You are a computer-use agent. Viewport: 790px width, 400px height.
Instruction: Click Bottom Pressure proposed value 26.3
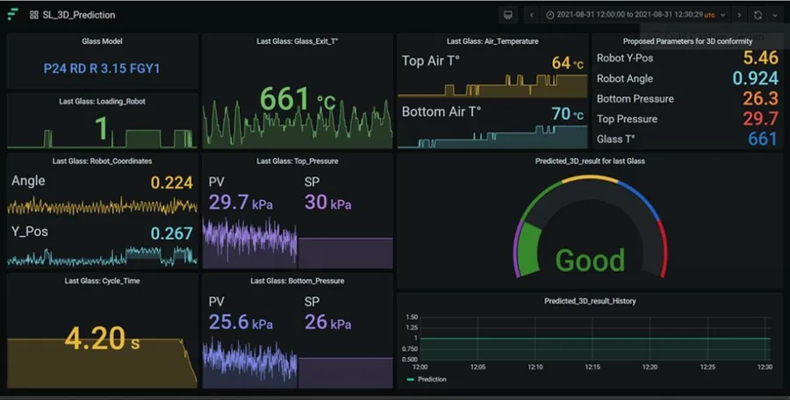(761, 98)
